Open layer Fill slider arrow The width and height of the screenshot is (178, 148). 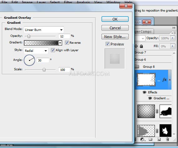click(x=173, y=46)
